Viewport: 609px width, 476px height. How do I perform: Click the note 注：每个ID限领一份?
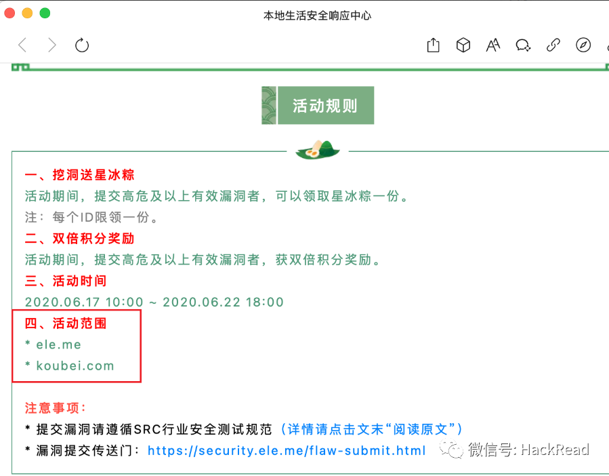point(92,217)
